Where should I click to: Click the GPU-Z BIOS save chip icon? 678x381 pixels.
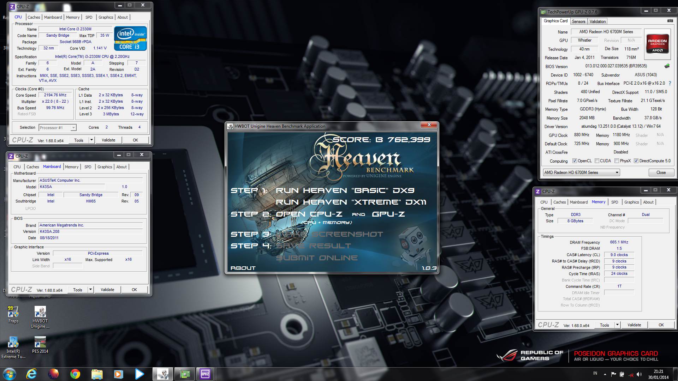point(667,66)
